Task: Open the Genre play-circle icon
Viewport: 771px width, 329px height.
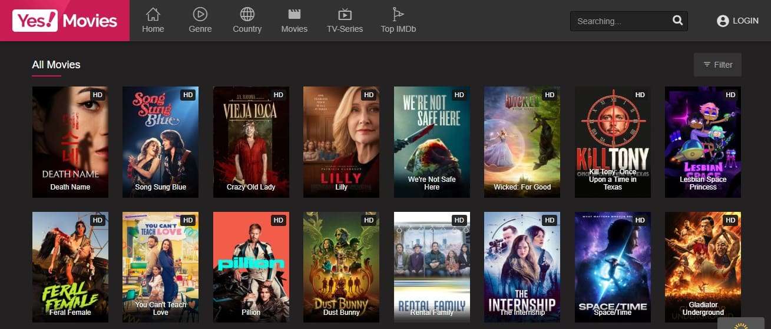Action: click(x=200, y=14)
